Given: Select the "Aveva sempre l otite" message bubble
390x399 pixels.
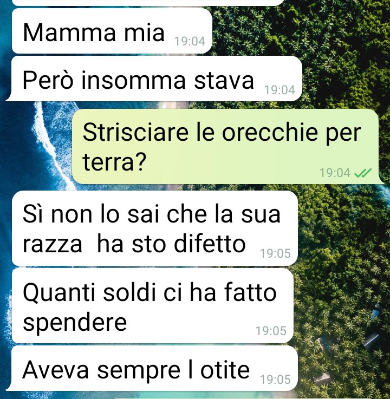Looking at the screenshot, I should point(152,368).
